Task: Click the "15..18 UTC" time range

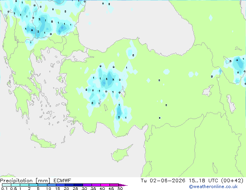Action: point(203,181)
